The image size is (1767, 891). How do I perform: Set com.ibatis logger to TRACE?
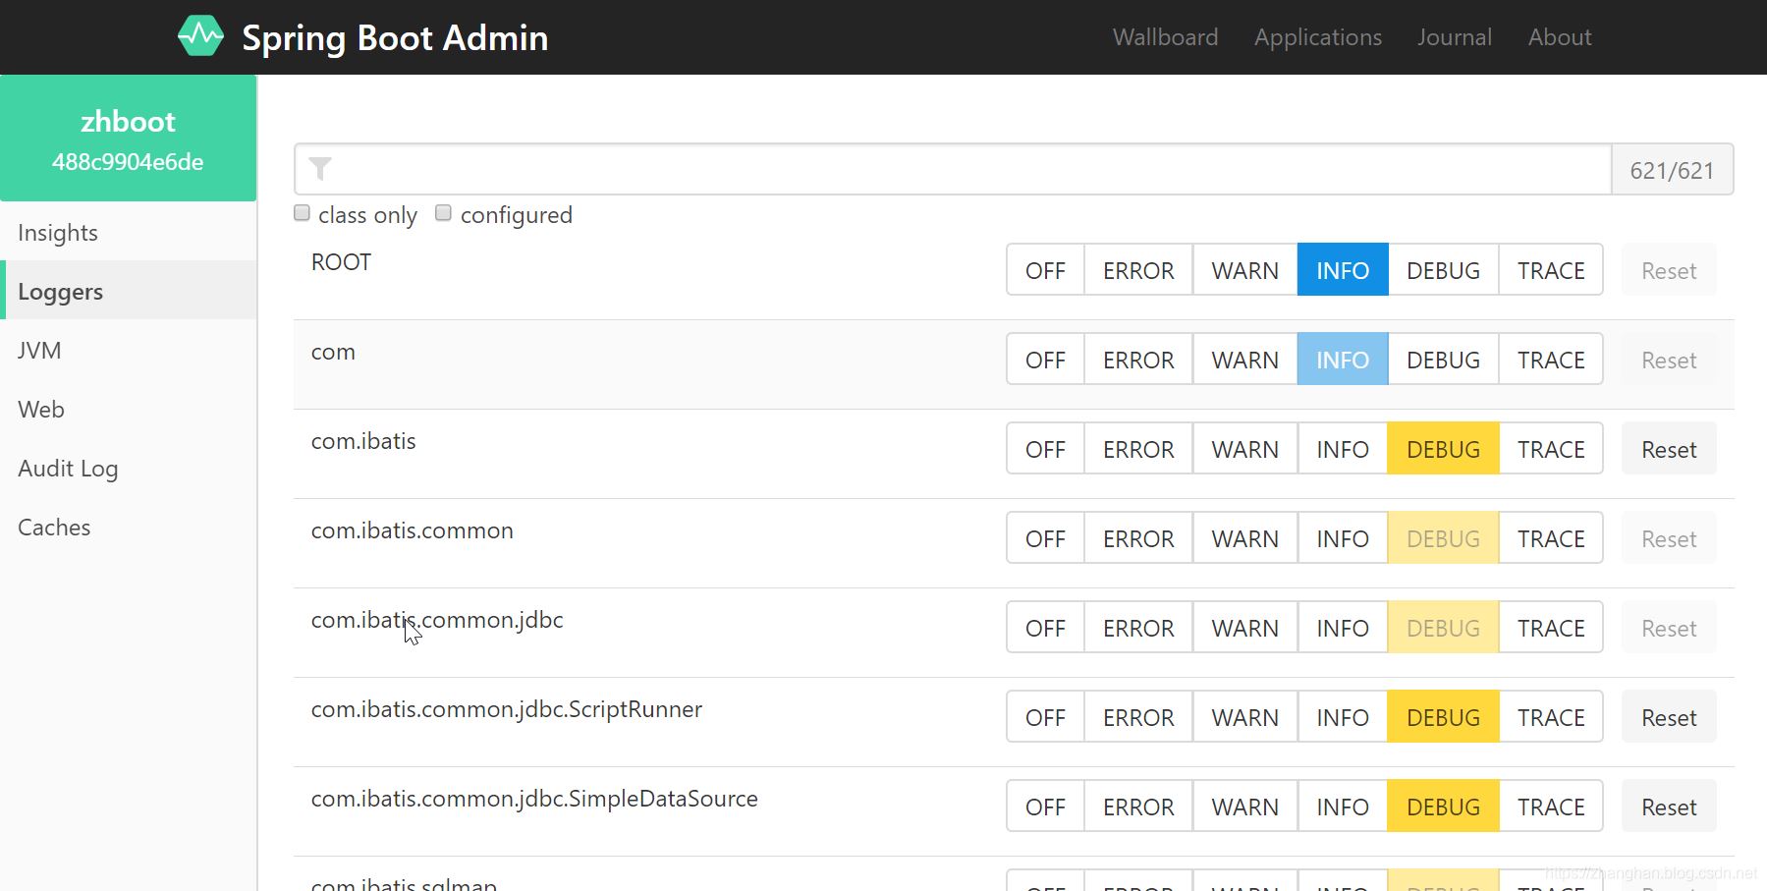(1550, 448)
